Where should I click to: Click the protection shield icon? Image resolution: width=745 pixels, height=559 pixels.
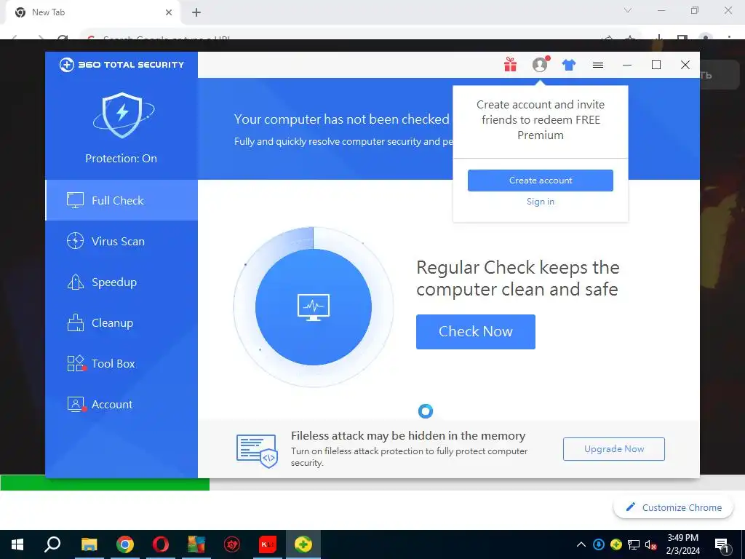(122, 115)
